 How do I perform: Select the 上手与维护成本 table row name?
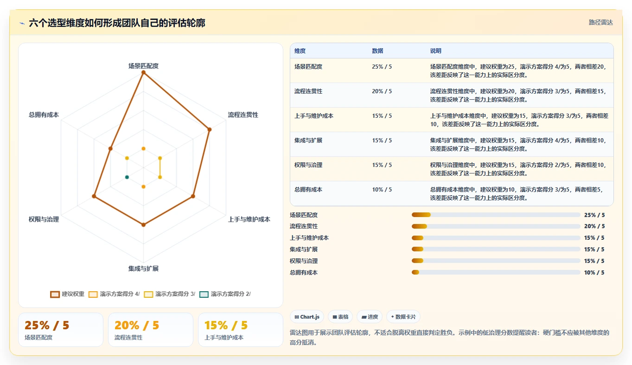point(314,115)
